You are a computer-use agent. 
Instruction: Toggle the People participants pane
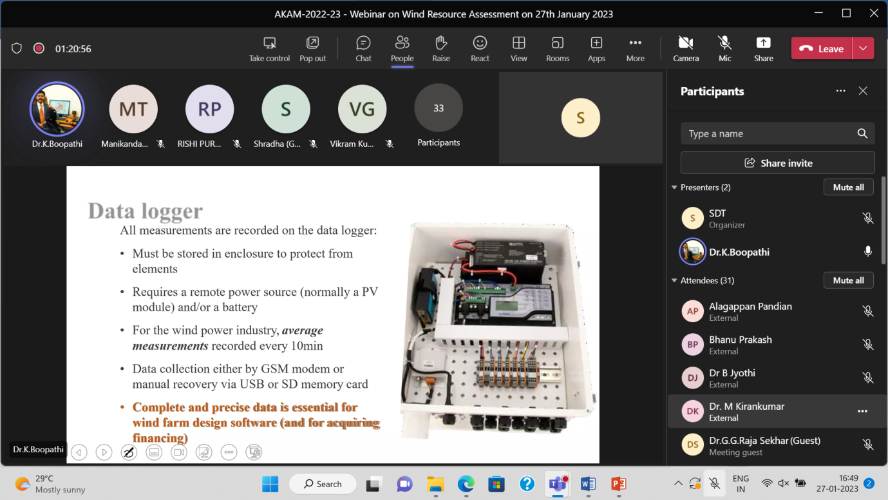(402, 48)
